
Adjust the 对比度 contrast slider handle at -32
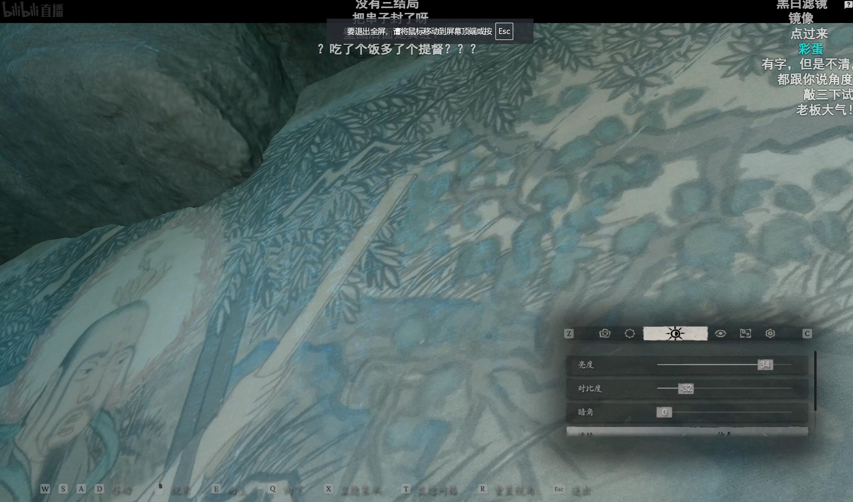(686, 389)
